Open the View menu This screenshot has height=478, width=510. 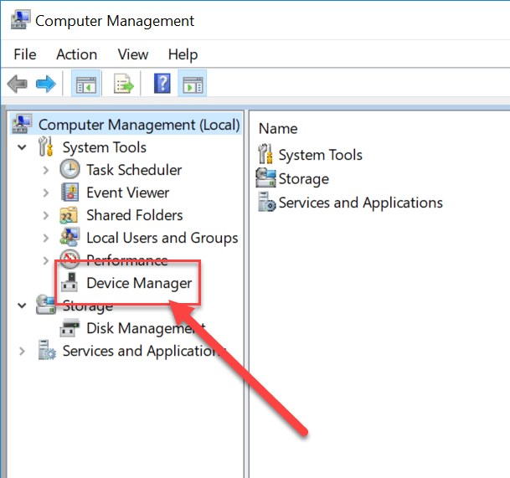pyautogui.click(x=132, y=54)
